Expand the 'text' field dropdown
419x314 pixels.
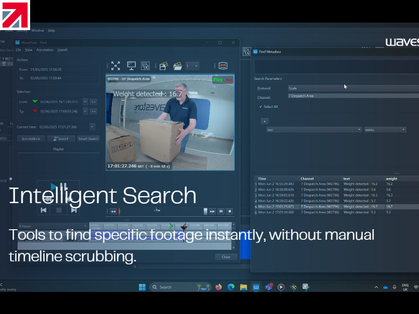359,129
